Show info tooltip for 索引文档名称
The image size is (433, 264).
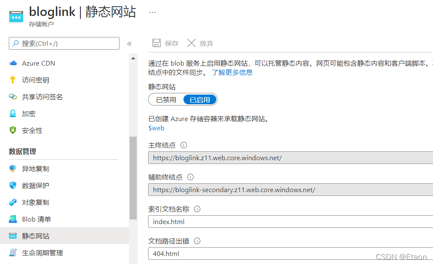(x=197, y=209)
